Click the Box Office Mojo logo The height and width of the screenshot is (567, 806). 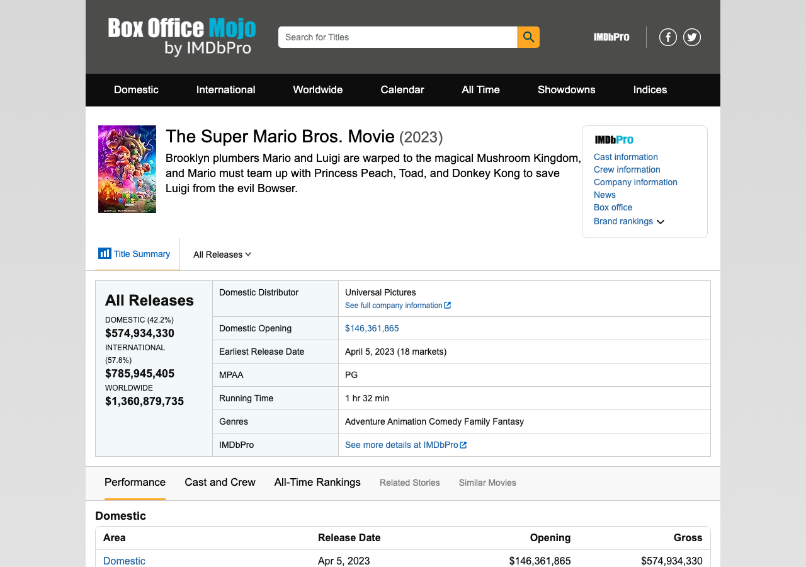click(182, 37)
